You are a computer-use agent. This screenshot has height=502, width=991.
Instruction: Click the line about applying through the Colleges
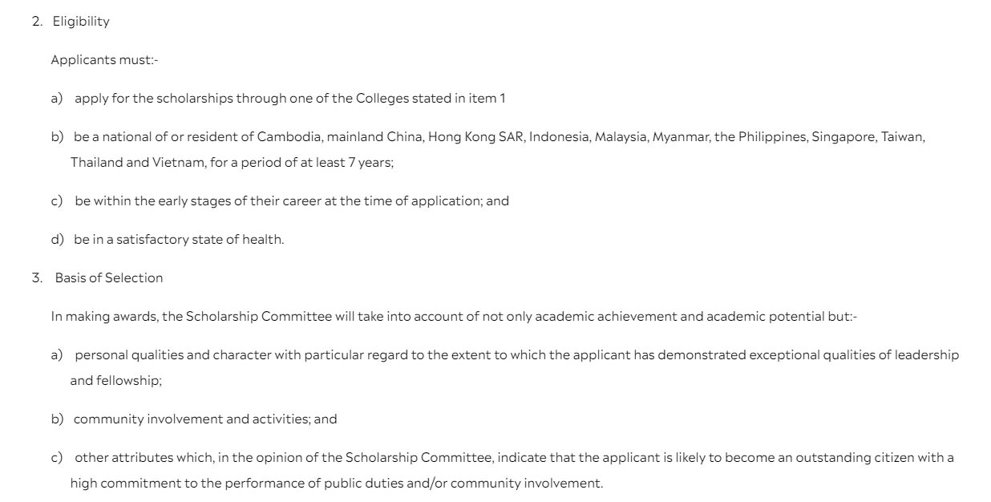(289, 99)
